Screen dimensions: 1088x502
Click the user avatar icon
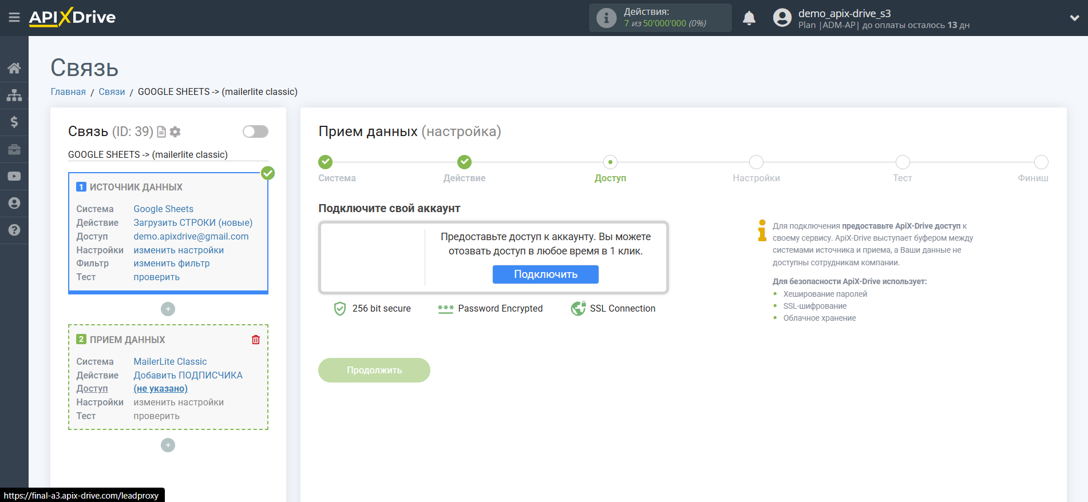[782, 18]
